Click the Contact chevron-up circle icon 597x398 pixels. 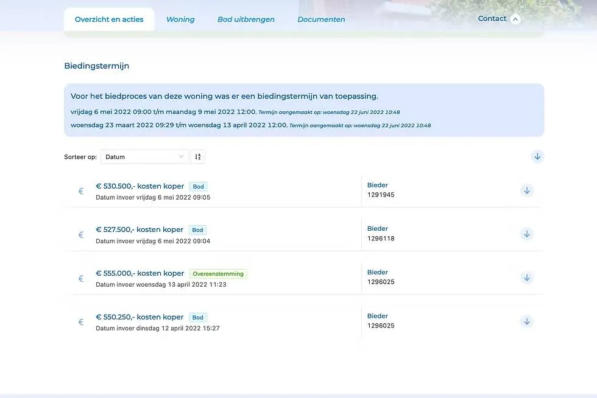pyautogui.click(x=515, y=19)
